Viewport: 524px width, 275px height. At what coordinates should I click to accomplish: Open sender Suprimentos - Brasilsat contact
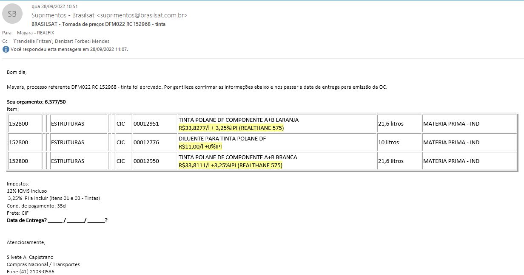[109, 15]
